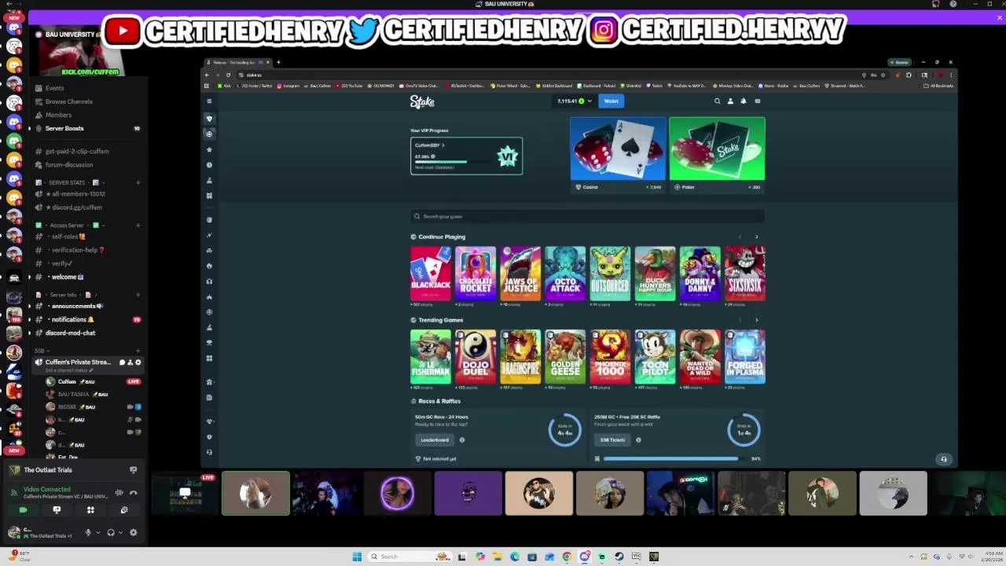Click the Stake logo
Screen dimensions: 1006x566
pos(422,101)
